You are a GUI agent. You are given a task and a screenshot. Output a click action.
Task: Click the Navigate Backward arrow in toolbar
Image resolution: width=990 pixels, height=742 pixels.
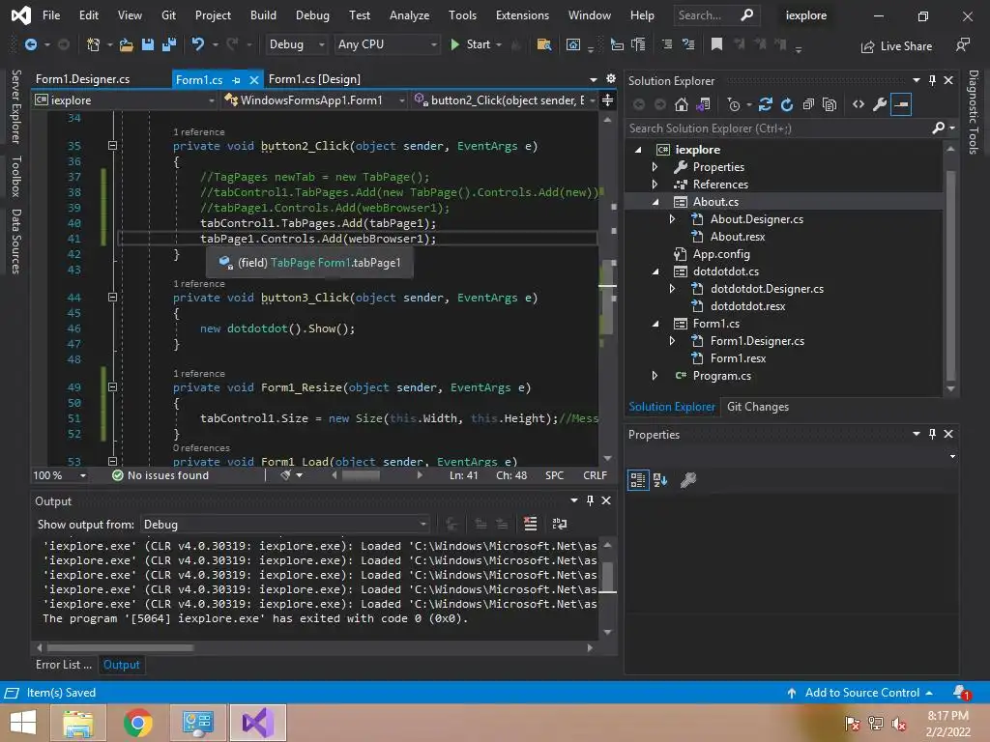[x=30, y=44]
